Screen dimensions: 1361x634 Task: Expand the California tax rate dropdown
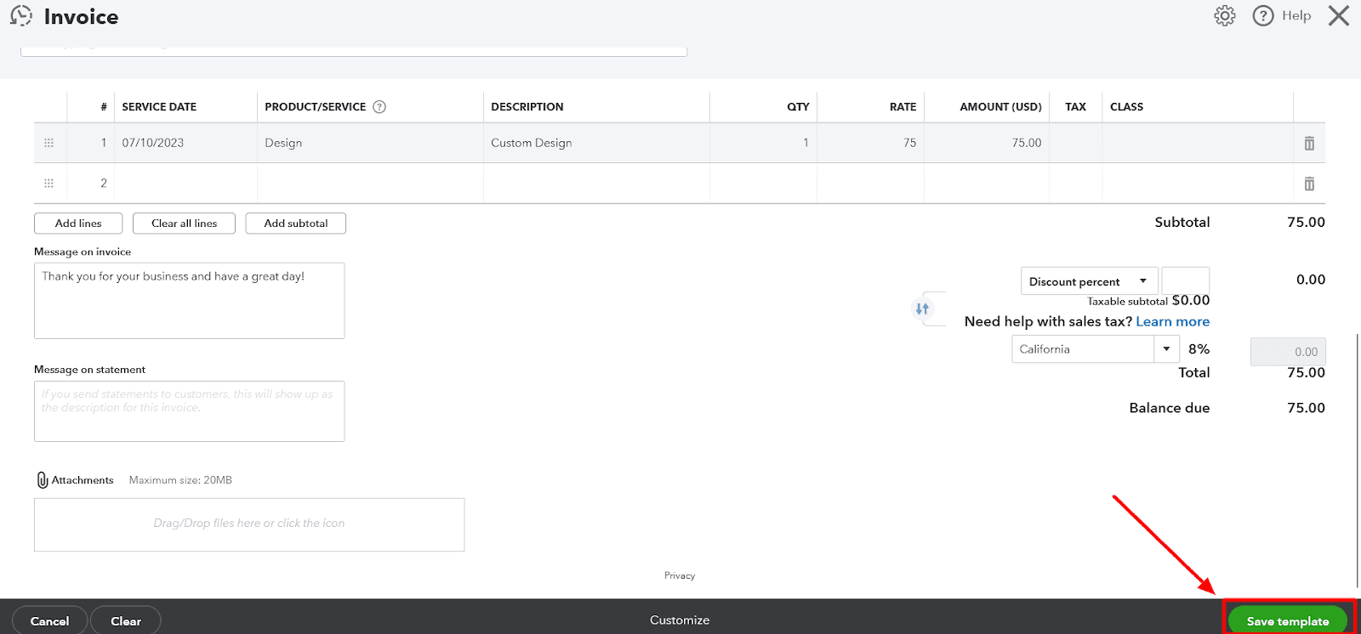tap(1166, 349)
